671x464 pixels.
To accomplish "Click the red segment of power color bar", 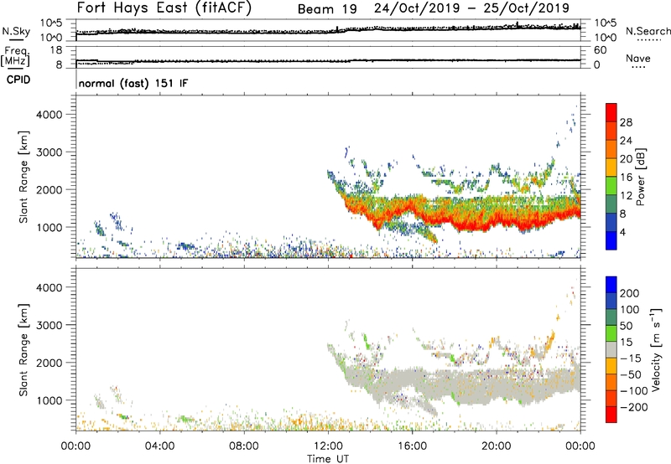I will click(611, 112).
